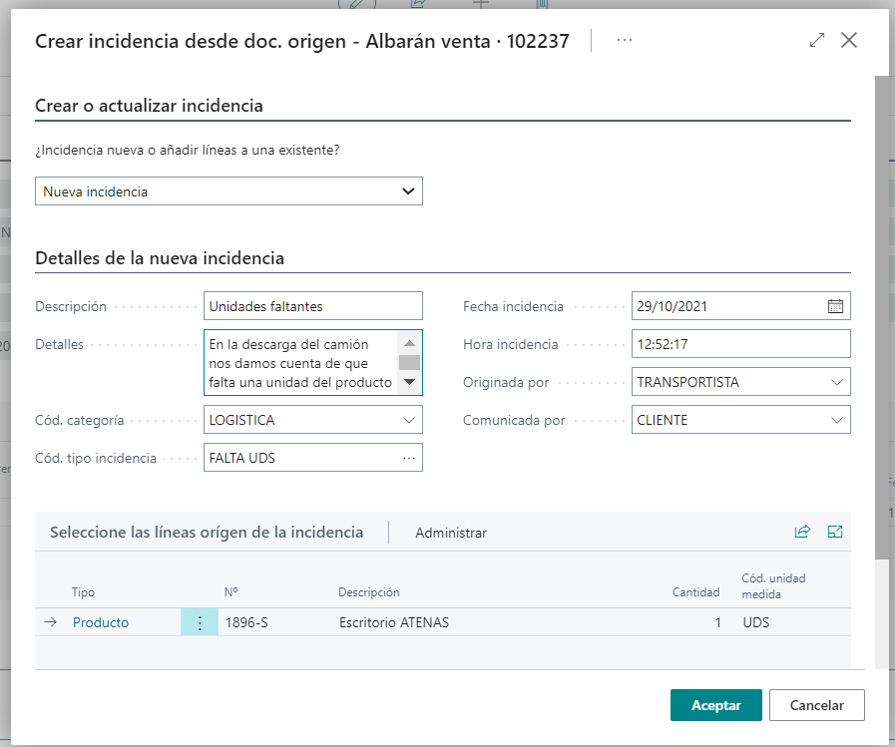Close the Crear incidencia dialog
The height and width of the screenshot is (747, 895).
(849, 40)
